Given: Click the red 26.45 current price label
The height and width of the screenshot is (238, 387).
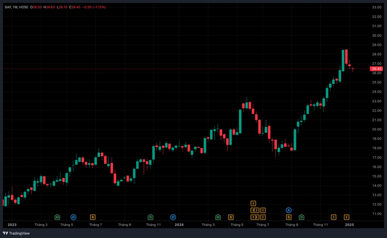Looking at the screenshot, I should 376,69.
